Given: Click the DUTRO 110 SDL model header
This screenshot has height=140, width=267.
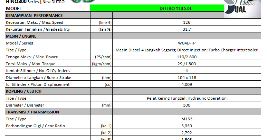Looking at the screenshot, I should 175,8.
